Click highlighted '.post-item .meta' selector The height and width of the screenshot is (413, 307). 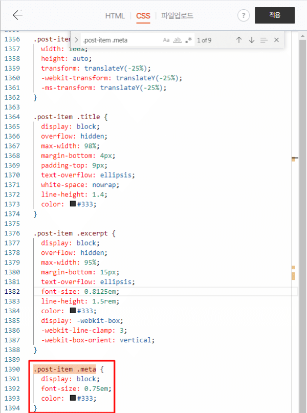click(x=65, y=369)
